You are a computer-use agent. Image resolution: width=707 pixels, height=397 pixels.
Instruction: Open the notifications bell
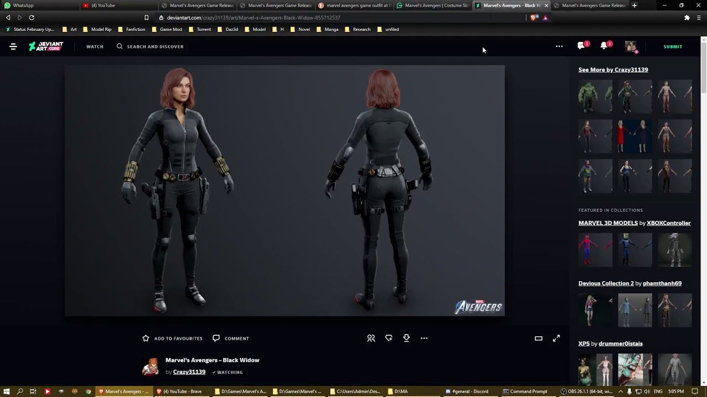pyautogui.click(x=604, y=46)
